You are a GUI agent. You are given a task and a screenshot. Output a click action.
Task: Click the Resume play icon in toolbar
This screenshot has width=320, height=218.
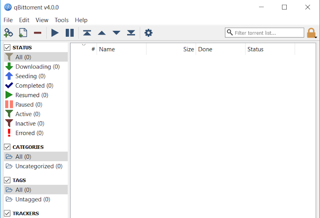coord(55,33)
